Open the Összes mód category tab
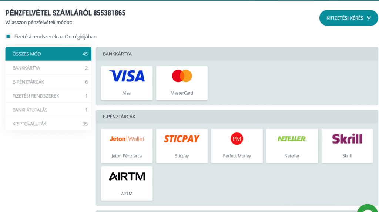This screenshot has height=212, width=379. (x=48, y=54)
